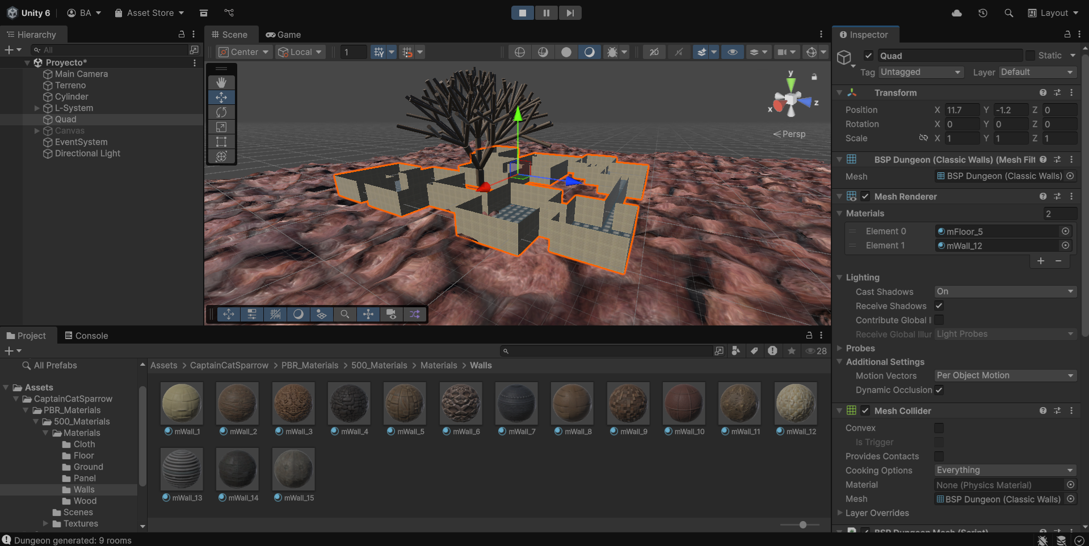This screenshot has height=546, width=1089.
Task: Remove material element with minus button
Action: coord(1058,261)
